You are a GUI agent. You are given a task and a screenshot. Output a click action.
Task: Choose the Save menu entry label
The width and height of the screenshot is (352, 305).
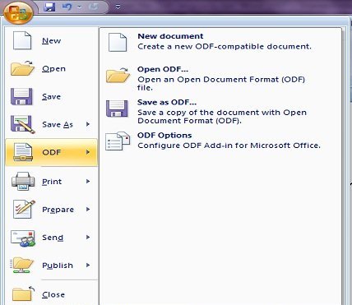click(x=51, y=96)
